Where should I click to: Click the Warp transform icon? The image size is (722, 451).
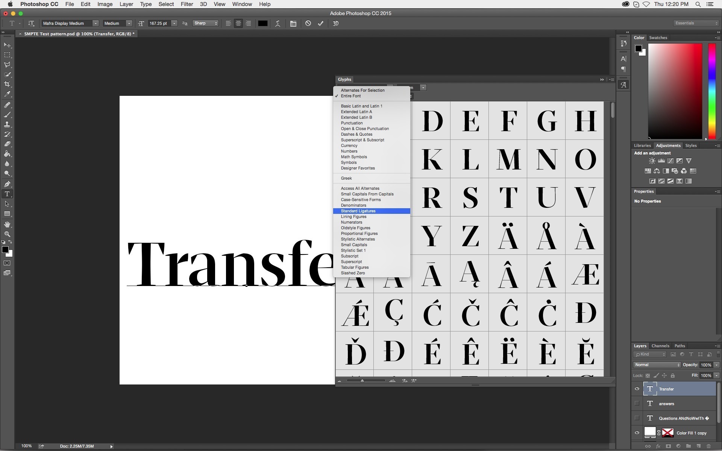[278, 23]
